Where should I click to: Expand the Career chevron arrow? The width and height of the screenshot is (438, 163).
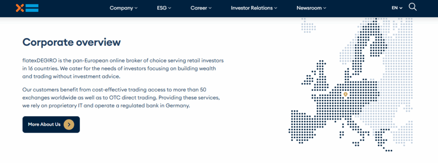pos(210,8)
